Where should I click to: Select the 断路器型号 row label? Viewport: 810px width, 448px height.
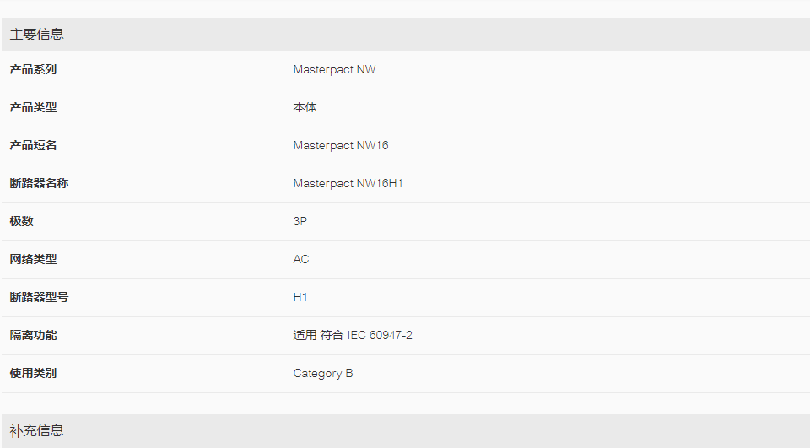(x=40, y=297)
